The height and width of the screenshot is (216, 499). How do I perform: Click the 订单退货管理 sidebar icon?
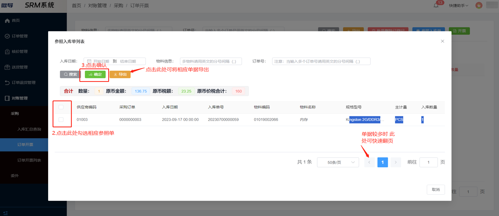tap(7, 83)
